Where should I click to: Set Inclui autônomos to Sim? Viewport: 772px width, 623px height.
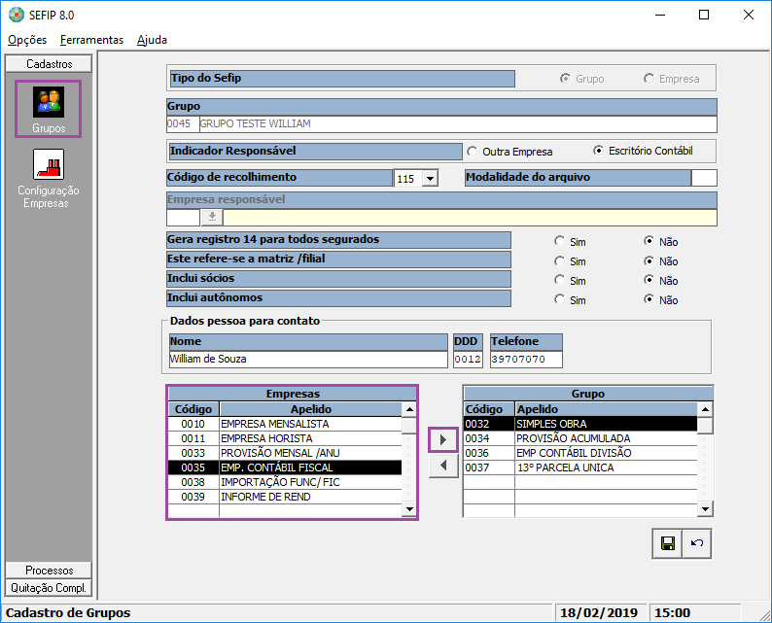pyautogui.click(x=559, y=299)
